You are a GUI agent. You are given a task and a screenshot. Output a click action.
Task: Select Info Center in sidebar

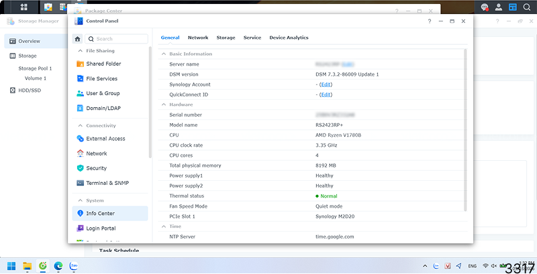coord(110,214)
